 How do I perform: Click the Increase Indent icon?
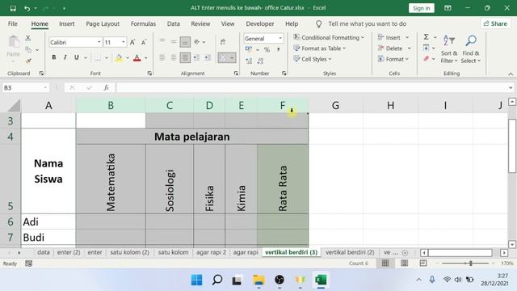(x=208, y=57)
